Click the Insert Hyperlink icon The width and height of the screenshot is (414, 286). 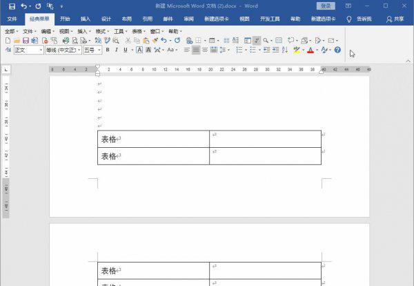pyautogui.click(x=189, y=41)
